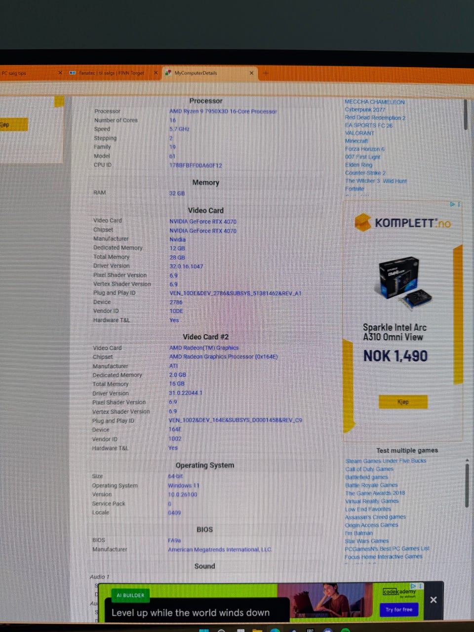Open the Fortnite link
Screen dimensions: 474x632
point(355,189)
